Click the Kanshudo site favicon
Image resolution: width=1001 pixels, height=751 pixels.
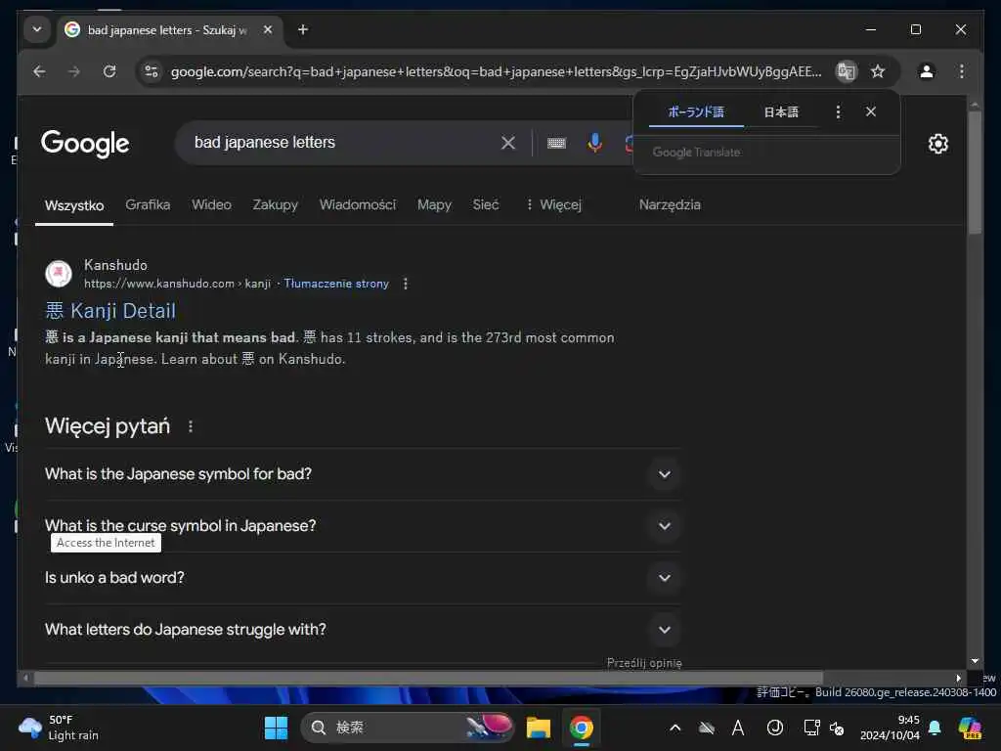point(58,274)
